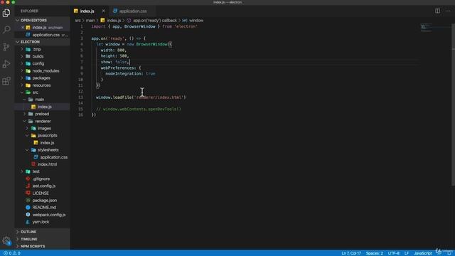Select application.css in Open Editors

43,35
